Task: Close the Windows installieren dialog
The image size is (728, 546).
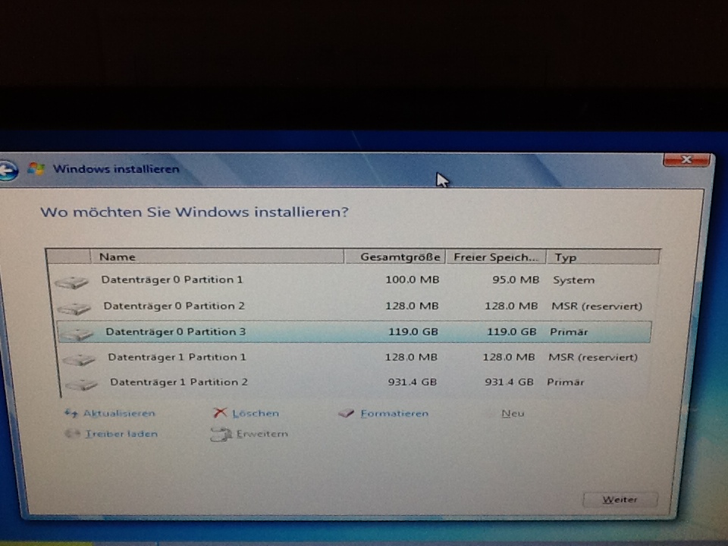Action: pos(687,160)
